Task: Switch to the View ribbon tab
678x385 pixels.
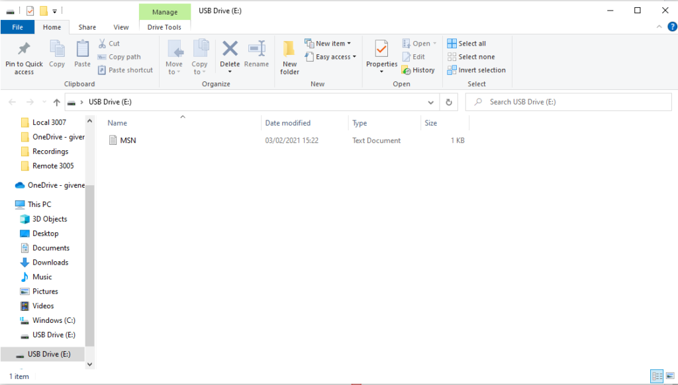Action: [121, 27]
